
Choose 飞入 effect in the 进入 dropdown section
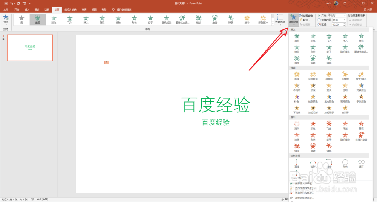click(x=329, y=38)
